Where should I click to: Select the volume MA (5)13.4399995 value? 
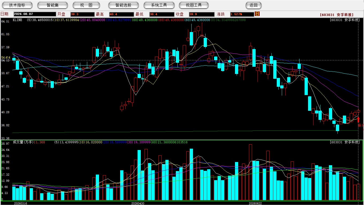tap(66, 143)
